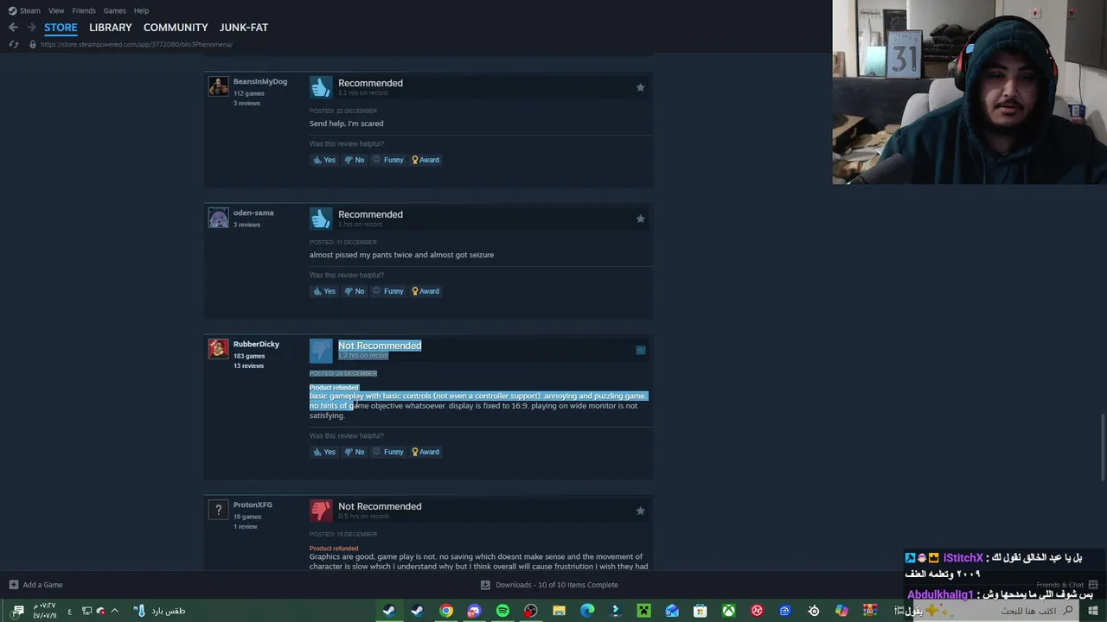
Task: Go back with the back arrow
Action: pyautogui.click(x=13, y=28)
